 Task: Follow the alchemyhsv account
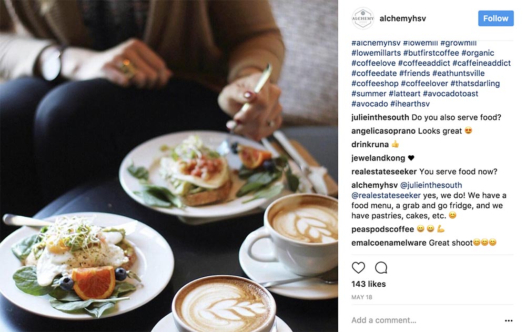(496, 18)
